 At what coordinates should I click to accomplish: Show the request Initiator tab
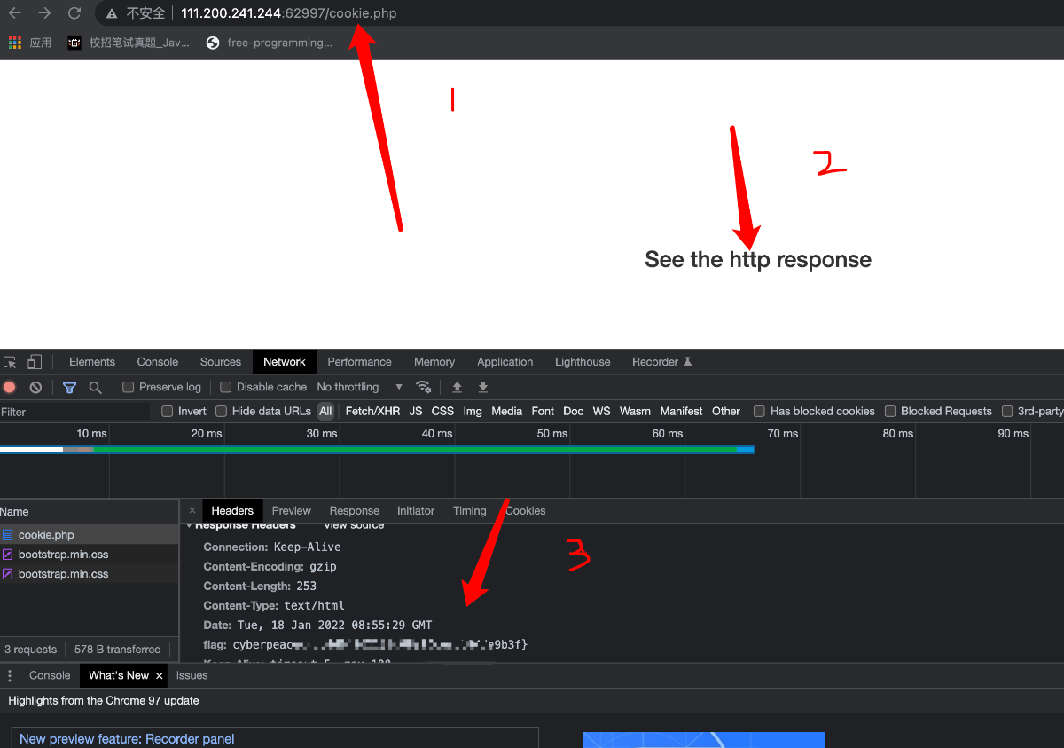tap(416, 510)
